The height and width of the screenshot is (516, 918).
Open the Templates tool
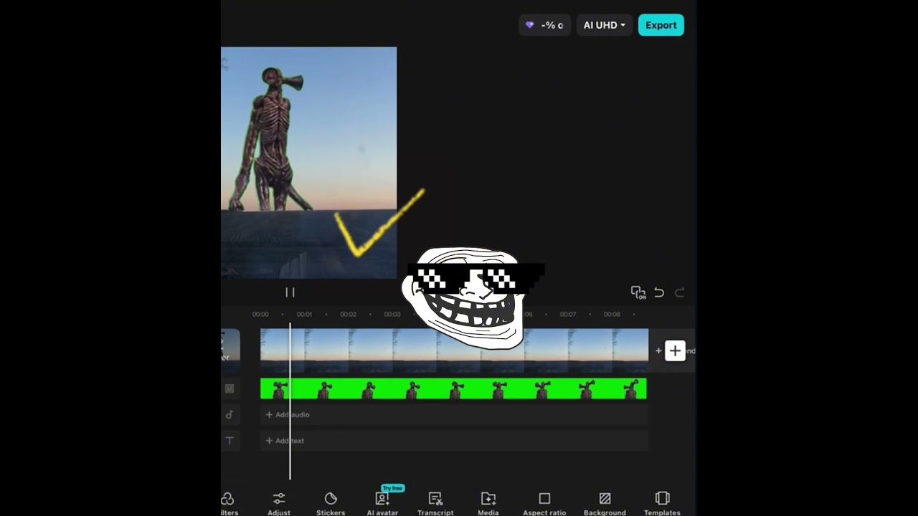pyautogui.click(x=662, y=504)
